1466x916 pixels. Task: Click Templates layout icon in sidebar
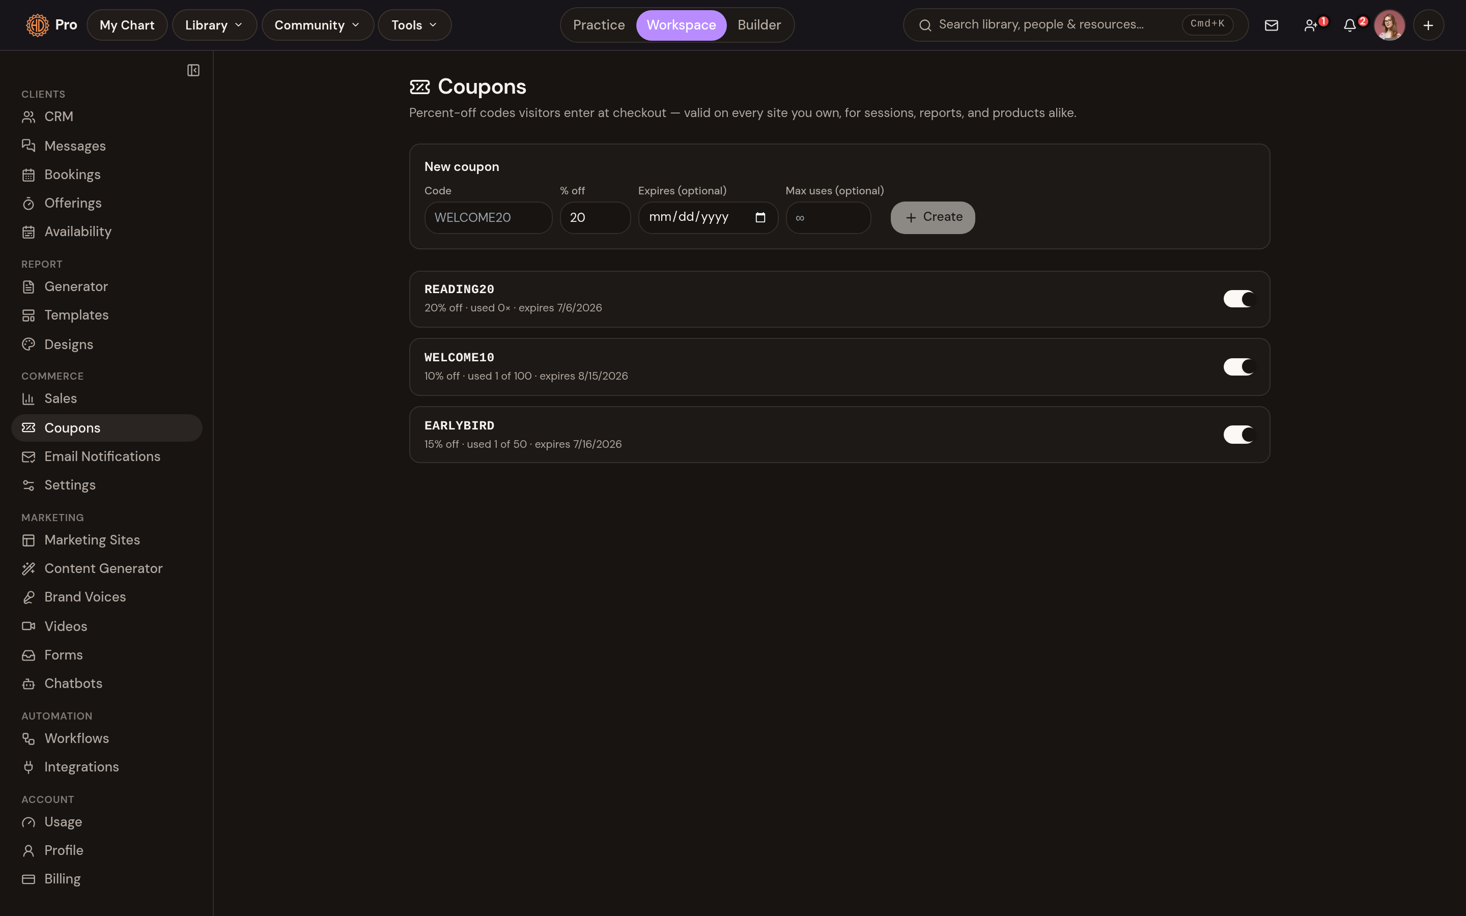point(29,316)
